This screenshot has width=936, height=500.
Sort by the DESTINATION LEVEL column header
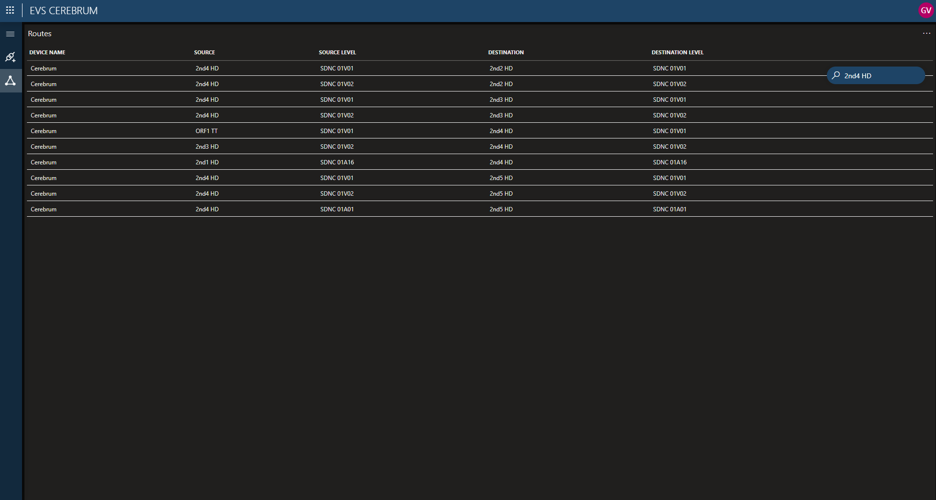point(677,52)
